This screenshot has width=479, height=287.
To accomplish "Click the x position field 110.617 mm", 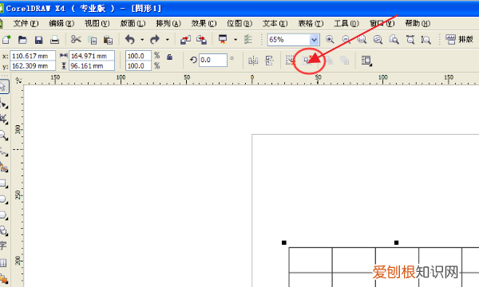I will [x=33, y=56].
